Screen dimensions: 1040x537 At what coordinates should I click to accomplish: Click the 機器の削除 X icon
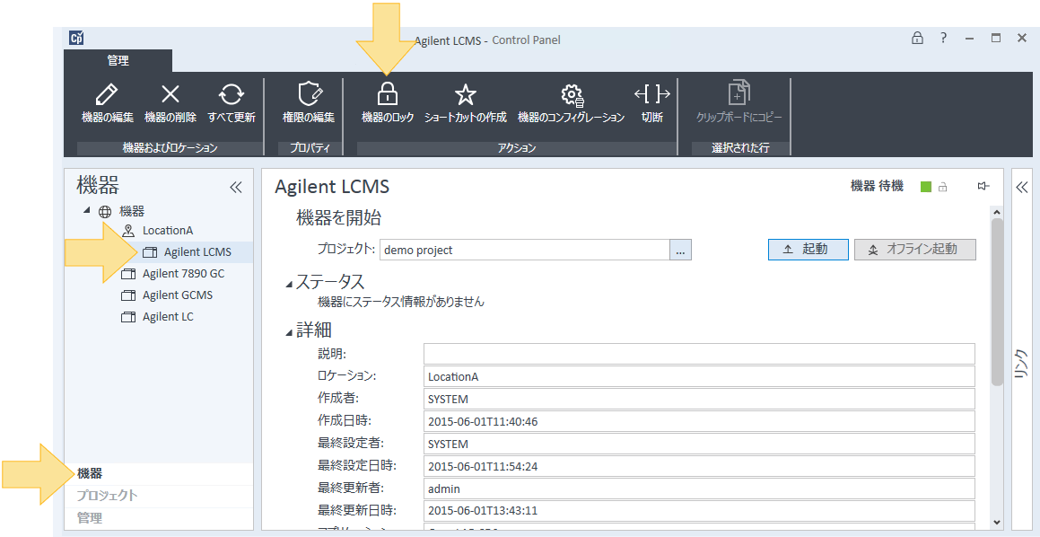coord(170,95)
